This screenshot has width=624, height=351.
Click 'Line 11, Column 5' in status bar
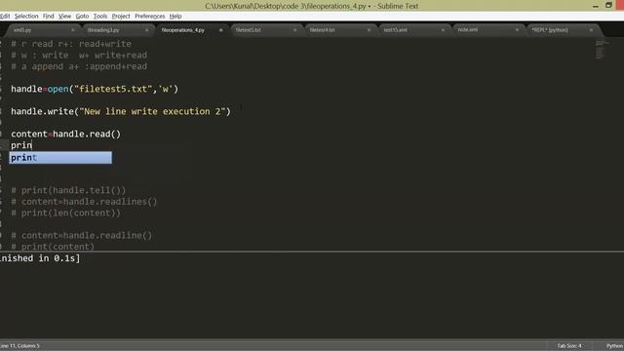coord(19,346)
